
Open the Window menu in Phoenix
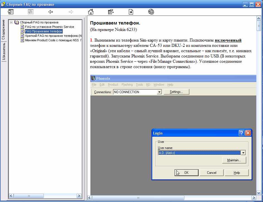pyautogui.click(x=159, y=85)
